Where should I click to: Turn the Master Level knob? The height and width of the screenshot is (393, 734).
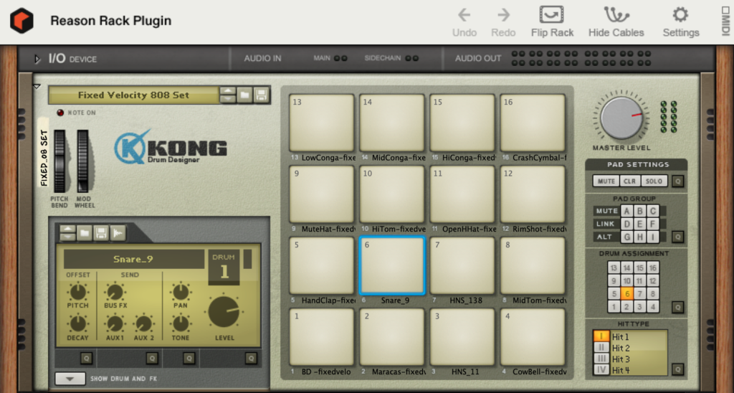(x=621, y=118)
